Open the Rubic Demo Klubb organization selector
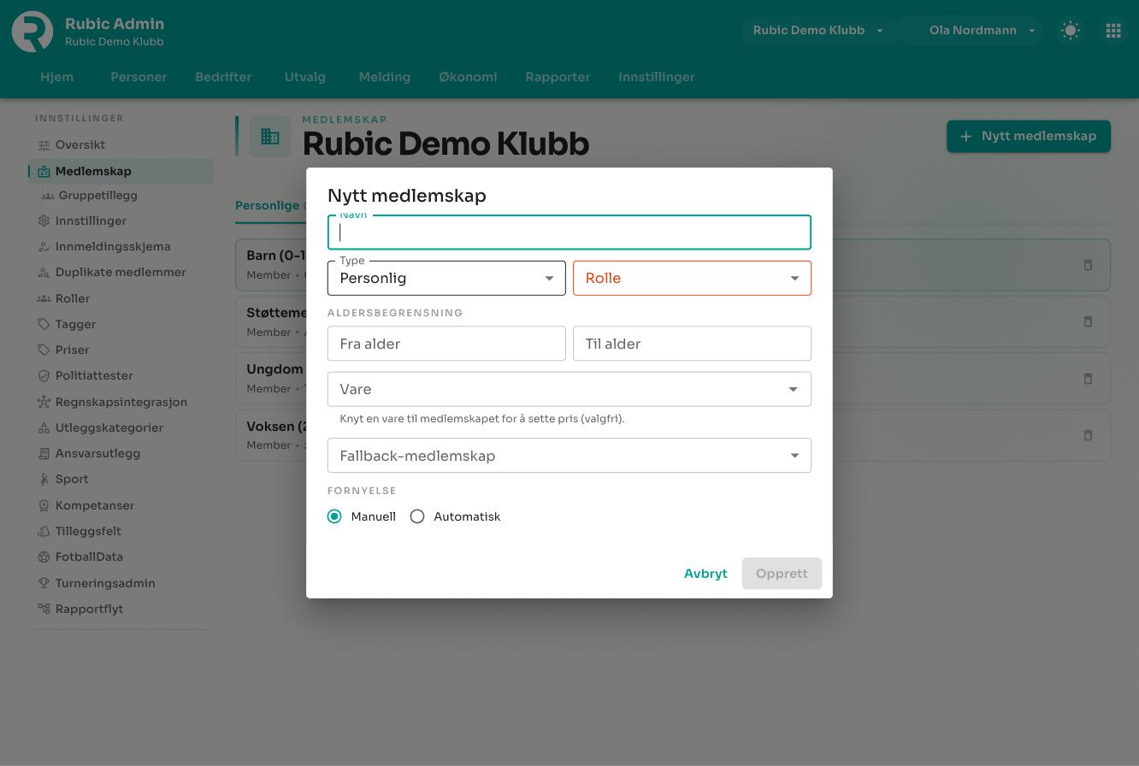The width and height of the screenshot is (1139, 766). pos(818,31)
